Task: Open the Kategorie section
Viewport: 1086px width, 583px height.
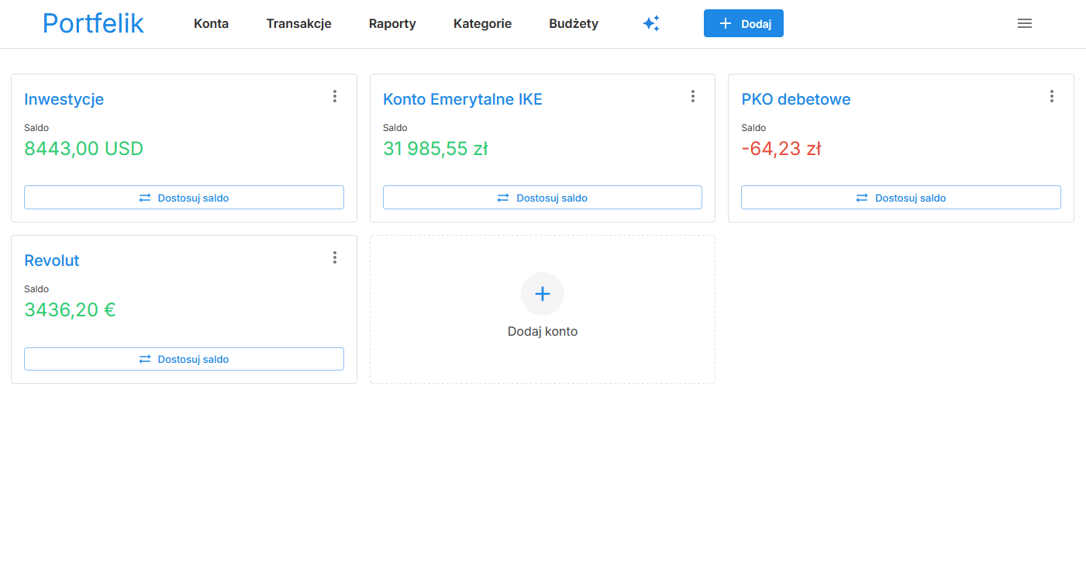Action: pyautogui.click(x=482, y=23)
